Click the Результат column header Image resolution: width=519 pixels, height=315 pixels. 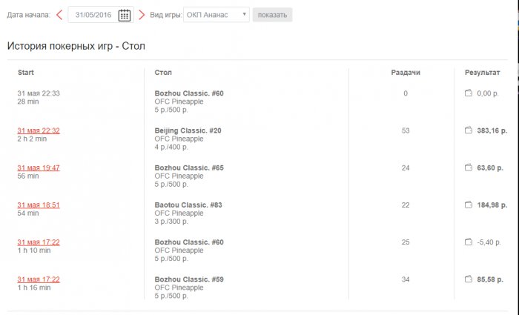point(482,73)
